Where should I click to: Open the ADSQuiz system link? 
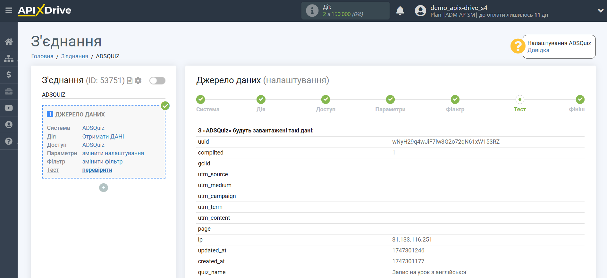[93, 128]
